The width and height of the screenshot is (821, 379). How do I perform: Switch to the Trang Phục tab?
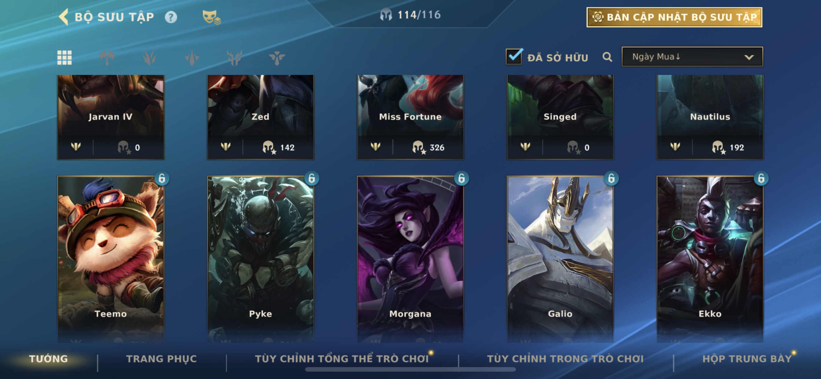162,359
